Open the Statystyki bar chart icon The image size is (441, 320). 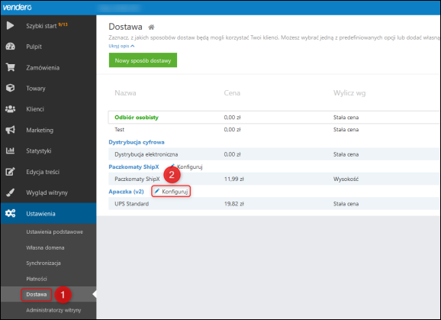coord(11,150)
